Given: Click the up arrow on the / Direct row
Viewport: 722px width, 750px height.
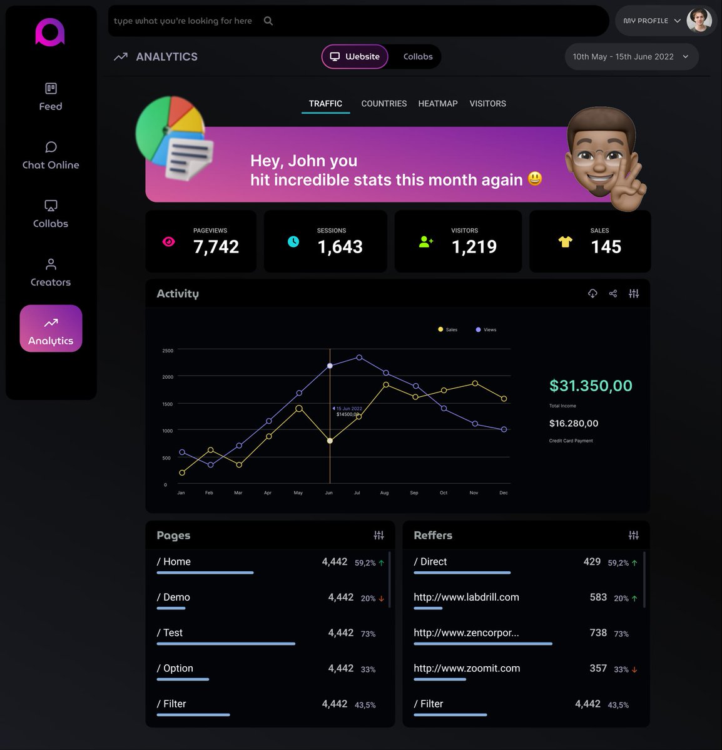Looking at the screenshot, I should 634,563.
